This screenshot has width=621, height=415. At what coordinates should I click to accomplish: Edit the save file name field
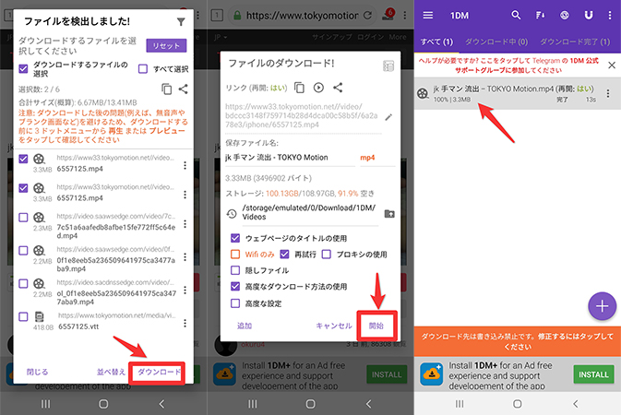tap(290, 158)
